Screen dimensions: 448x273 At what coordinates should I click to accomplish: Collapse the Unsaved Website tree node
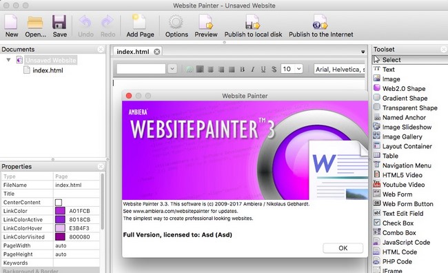8,60
